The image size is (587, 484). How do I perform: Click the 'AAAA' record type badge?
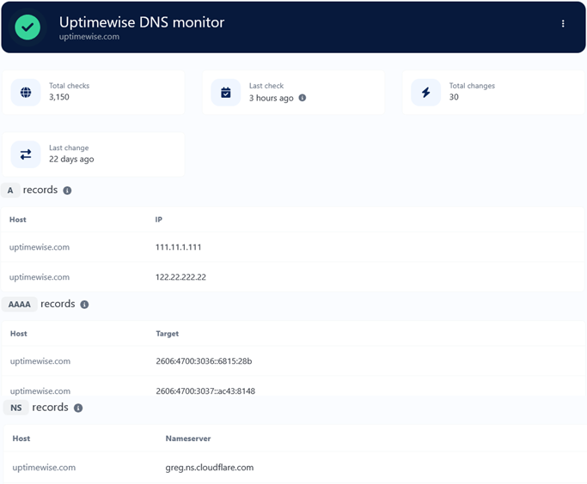[19, 305]
